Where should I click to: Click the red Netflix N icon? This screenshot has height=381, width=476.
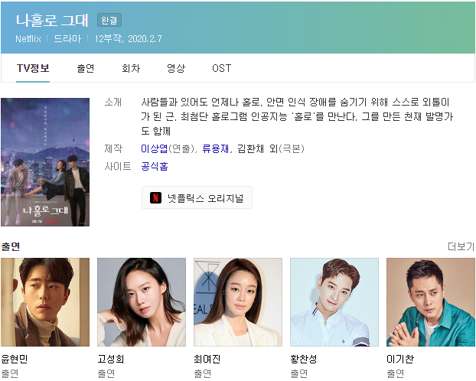(155, 198)
